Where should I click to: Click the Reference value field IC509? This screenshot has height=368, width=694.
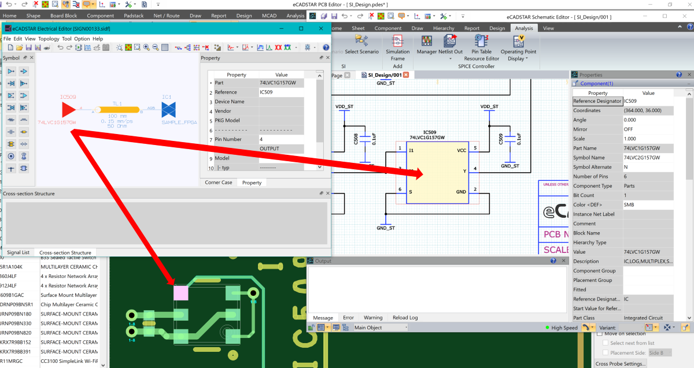pos(280,92)
